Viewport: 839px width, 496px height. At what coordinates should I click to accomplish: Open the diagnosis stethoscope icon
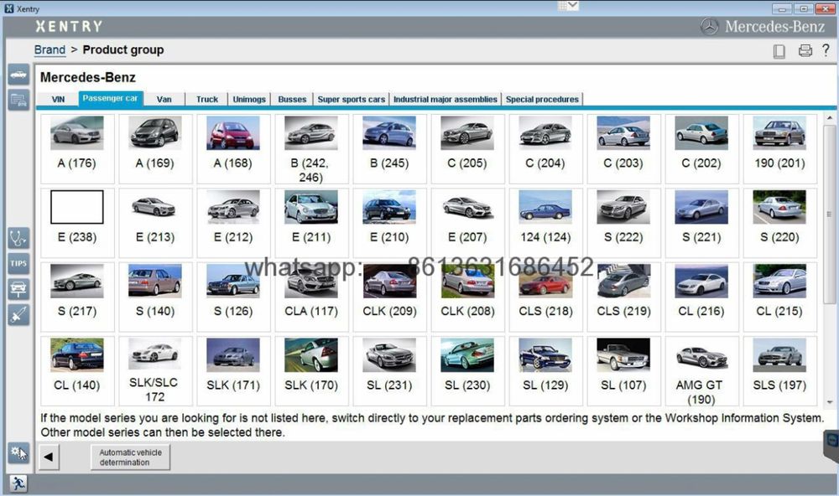18,238
